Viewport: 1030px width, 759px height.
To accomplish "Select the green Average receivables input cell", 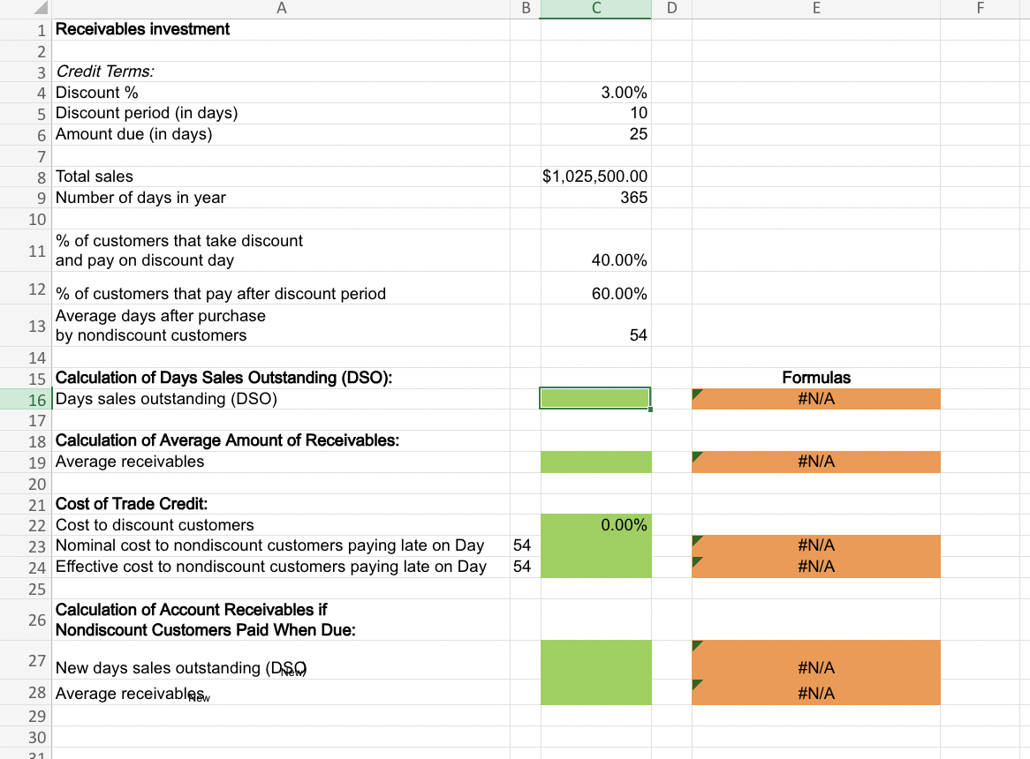I will pyautogui.click(x=595, y=462).
